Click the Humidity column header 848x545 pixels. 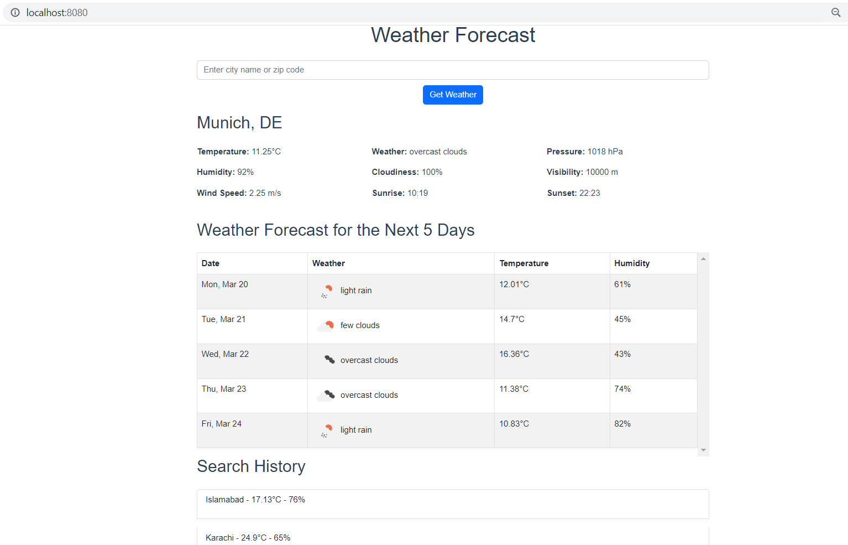coord(632,263)
